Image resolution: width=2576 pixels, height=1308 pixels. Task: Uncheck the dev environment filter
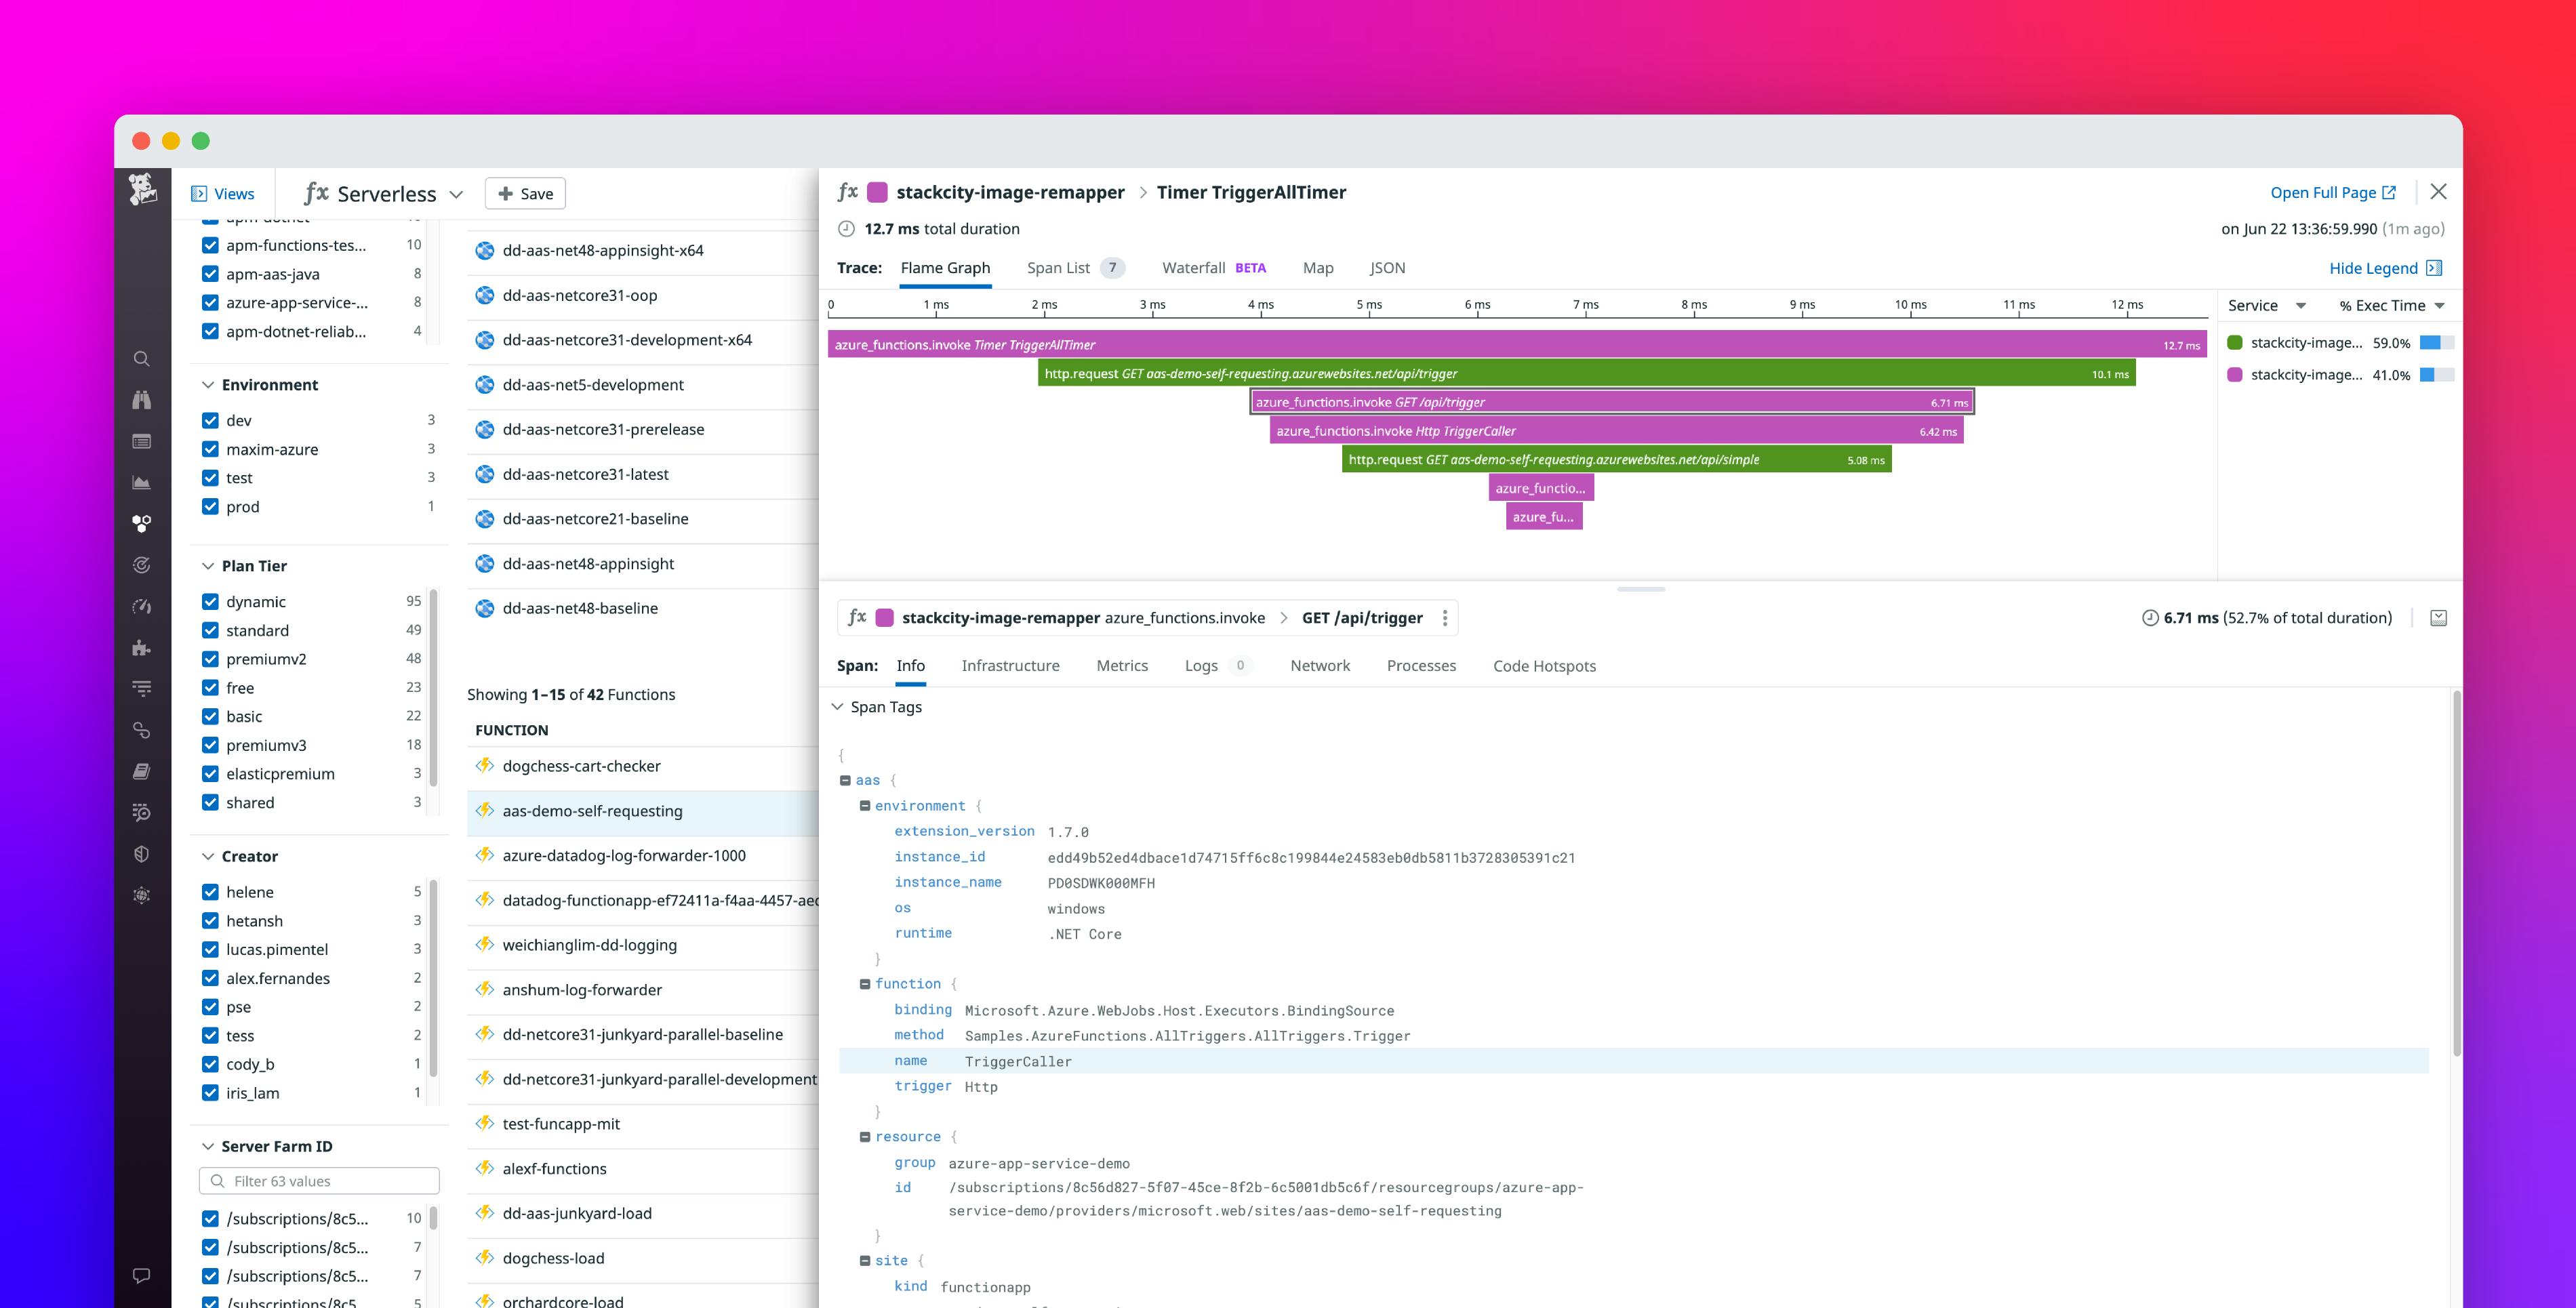coord(210,420)
